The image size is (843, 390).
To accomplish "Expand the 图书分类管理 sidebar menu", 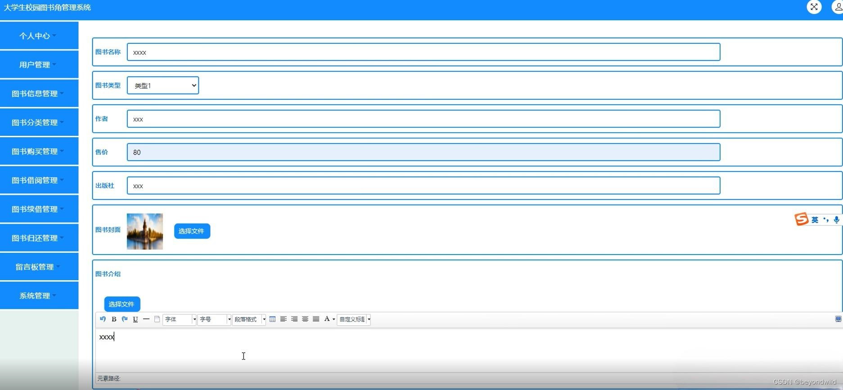I will click(39, 122).
